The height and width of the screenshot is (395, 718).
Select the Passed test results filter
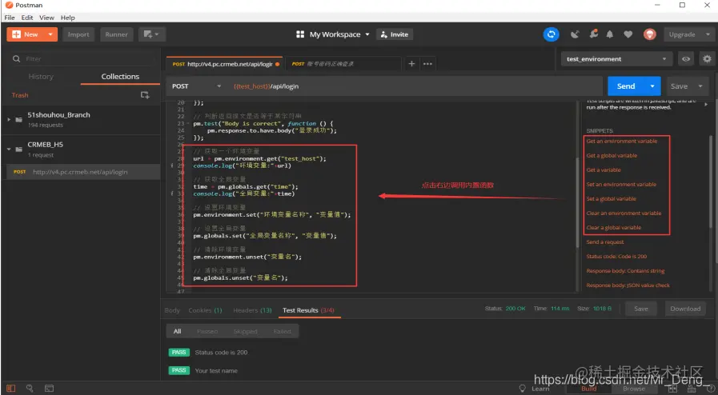tap(207, 331)
